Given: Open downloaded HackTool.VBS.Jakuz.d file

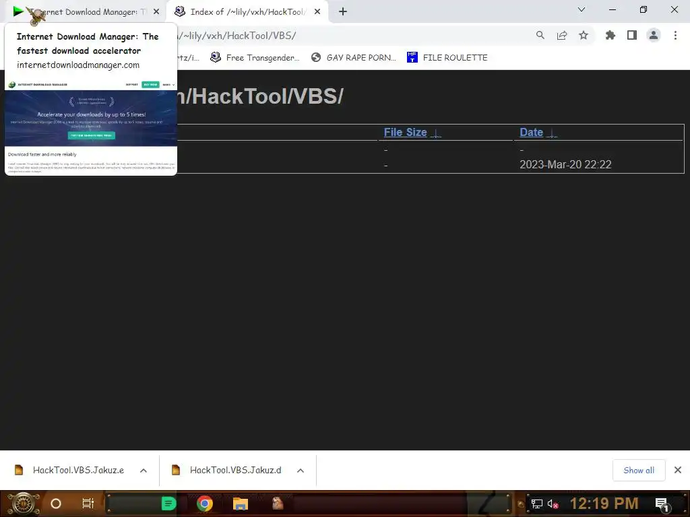Looking at the screenshot, I should (x=235, y=471).
